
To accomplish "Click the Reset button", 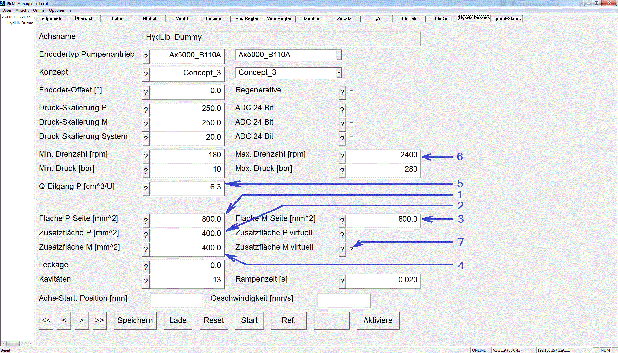I will click(214, 321).
